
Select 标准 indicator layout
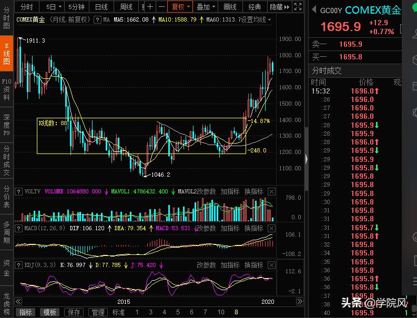pos(119,312)
